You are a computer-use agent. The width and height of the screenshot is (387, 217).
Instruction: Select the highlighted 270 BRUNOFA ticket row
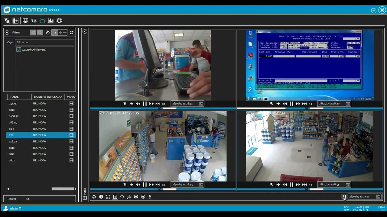[41, 135]
